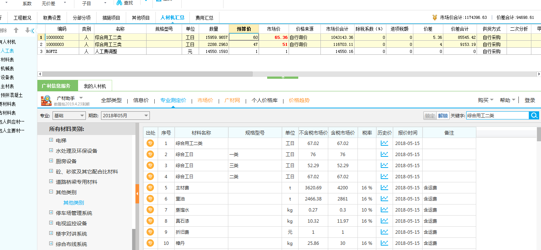Click the 解锁 button
This screenshot has height=250, width=541.
pos(443,115)
